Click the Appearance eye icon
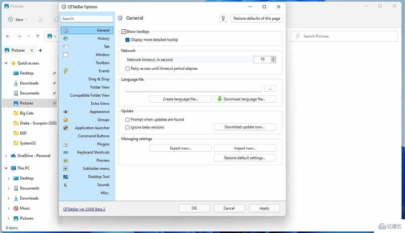Screen dimensions: 405x233 pos(66,112)
